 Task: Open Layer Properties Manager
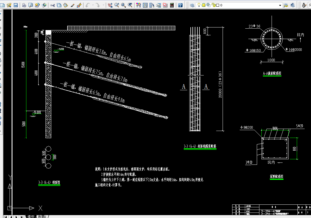pyautogui.click(x=192, y=5)
